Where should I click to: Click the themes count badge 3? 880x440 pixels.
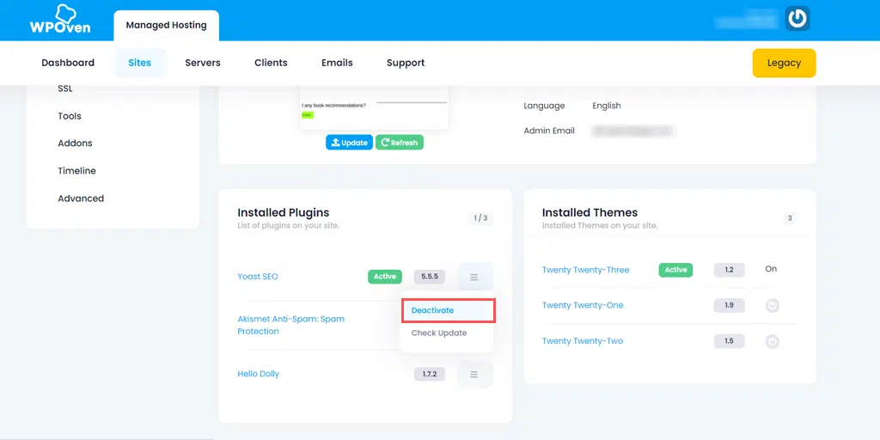[790, 218]
